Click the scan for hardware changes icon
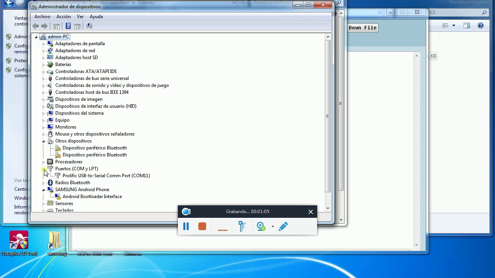Image resolution: width=495 pixels, height=278 pixels. coord(89,26)
